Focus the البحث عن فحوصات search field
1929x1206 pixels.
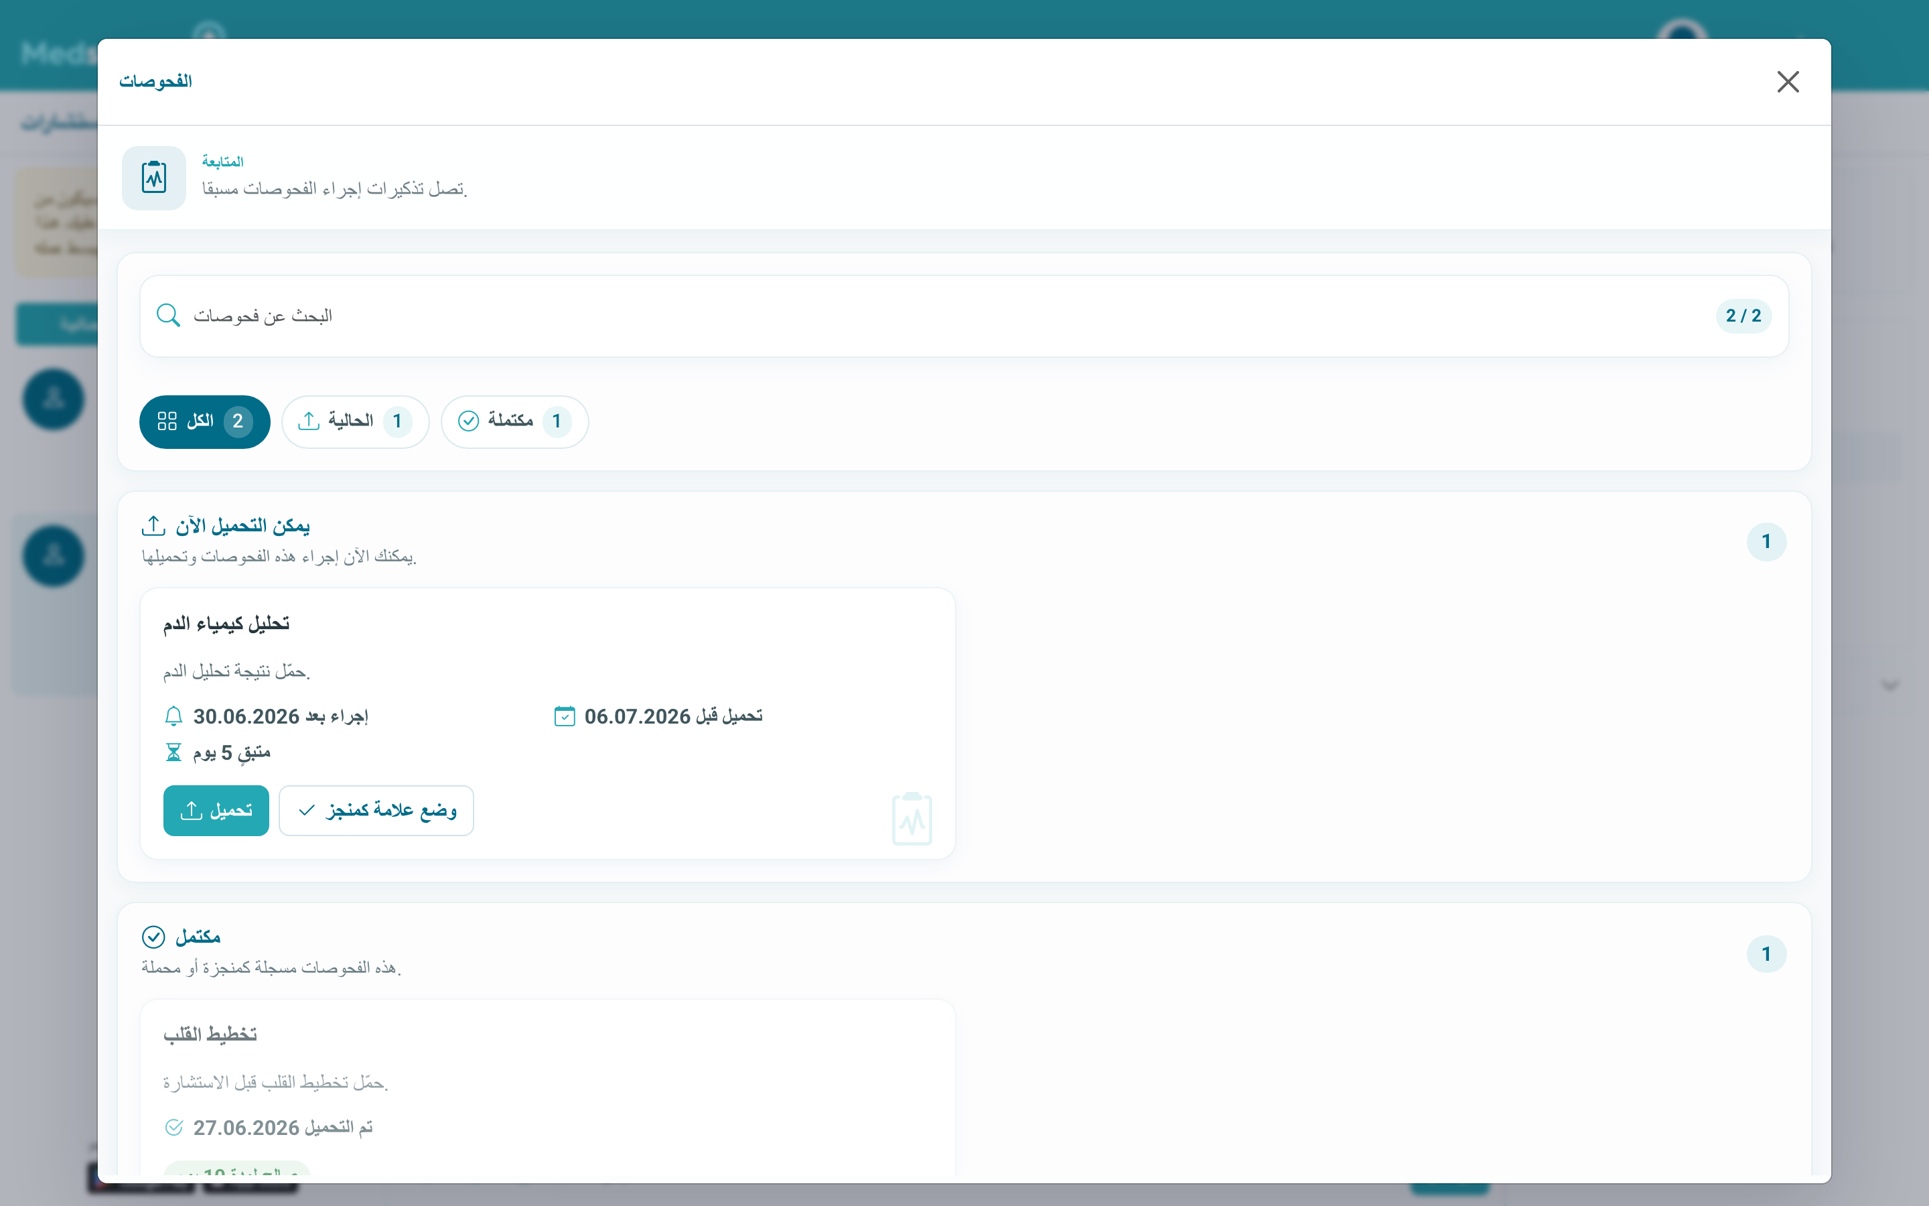pos(964,316)
